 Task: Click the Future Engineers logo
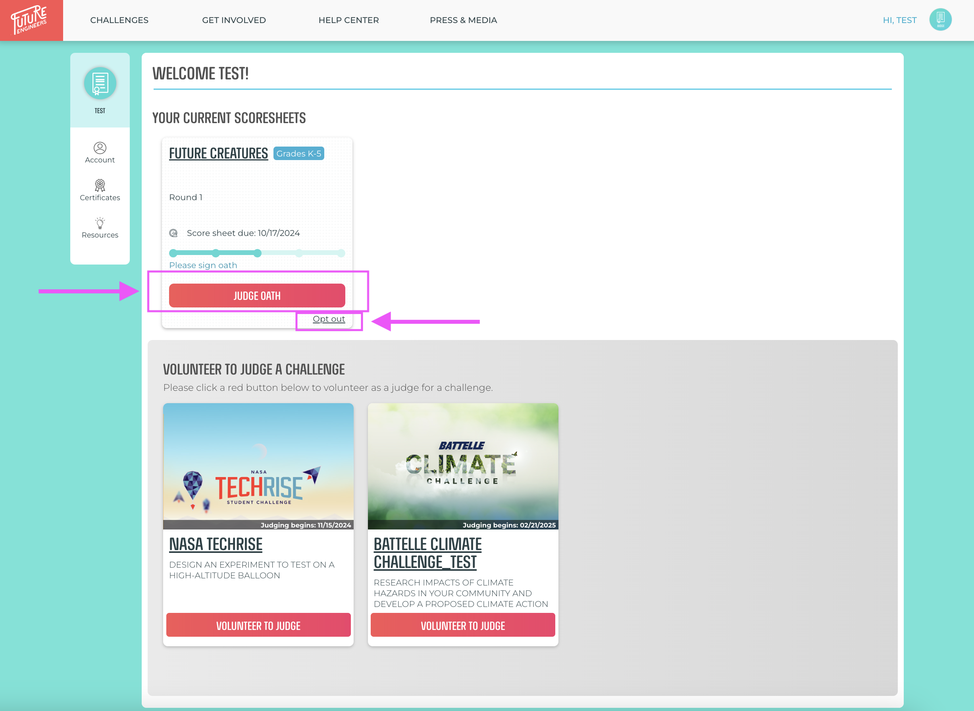(31, 20)
